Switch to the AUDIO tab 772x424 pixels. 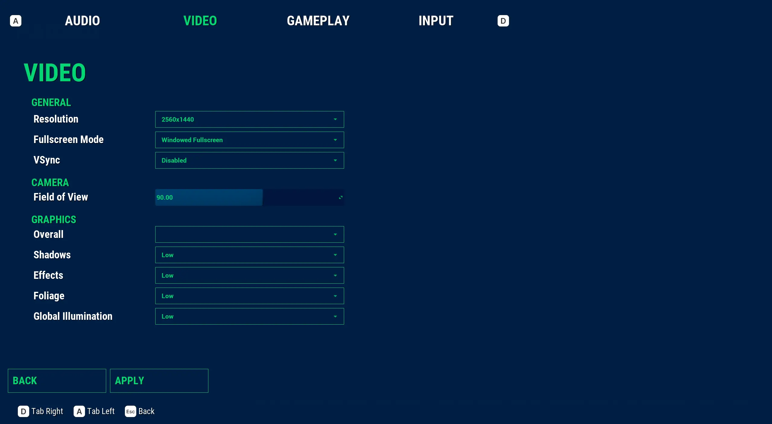(82, 21)
